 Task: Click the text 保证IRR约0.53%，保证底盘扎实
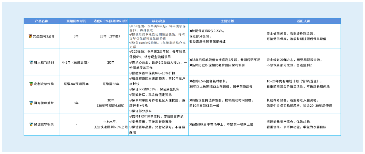pyautogui.click(x=155, y=90)
